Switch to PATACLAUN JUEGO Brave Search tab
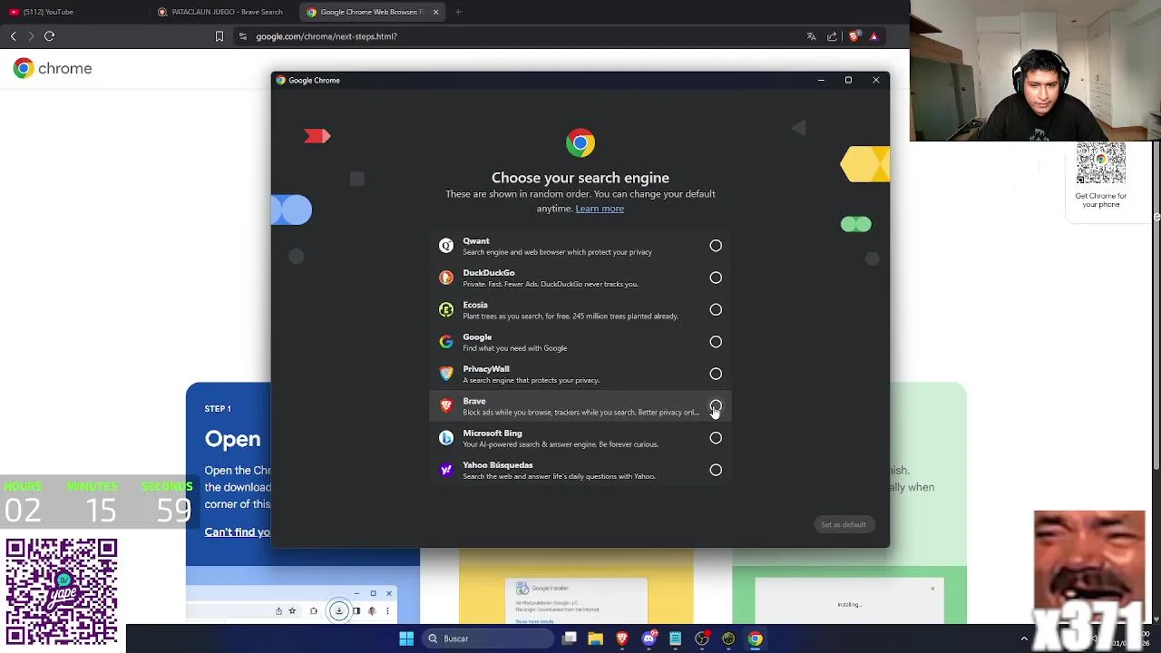 [222, 12]
